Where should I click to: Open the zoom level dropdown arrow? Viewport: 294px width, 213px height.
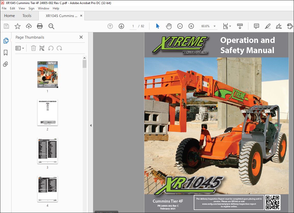click(214, 26)
